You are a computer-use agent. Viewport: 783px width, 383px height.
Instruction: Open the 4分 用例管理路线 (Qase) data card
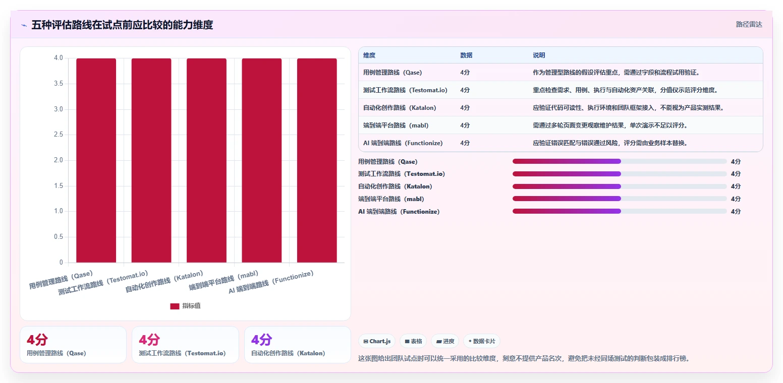(x=73, y=345)
